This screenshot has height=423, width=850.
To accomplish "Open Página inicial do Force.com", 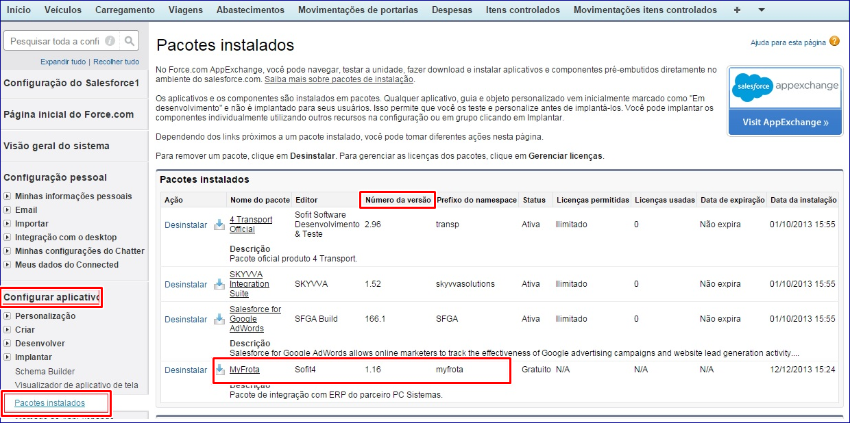I will (x=69, y=114).
